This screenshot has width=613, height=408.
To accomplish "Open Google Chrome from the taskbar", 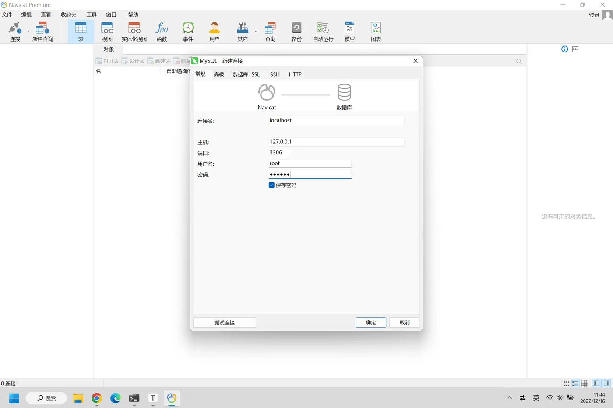I will 97,398.
